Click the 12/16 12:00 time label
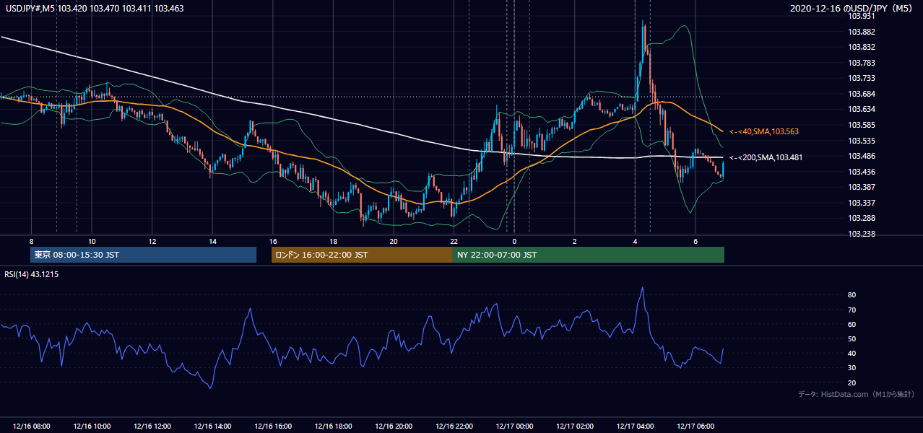The image size is (923, 433). pyautogui.click(x=152, y=427)
